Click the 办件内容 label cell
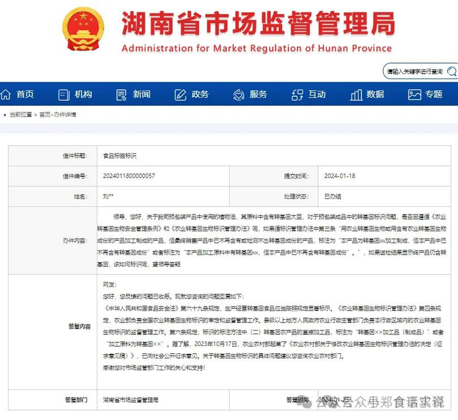Image resolution: width=458 pixels, height=420 pixels. 52,240
